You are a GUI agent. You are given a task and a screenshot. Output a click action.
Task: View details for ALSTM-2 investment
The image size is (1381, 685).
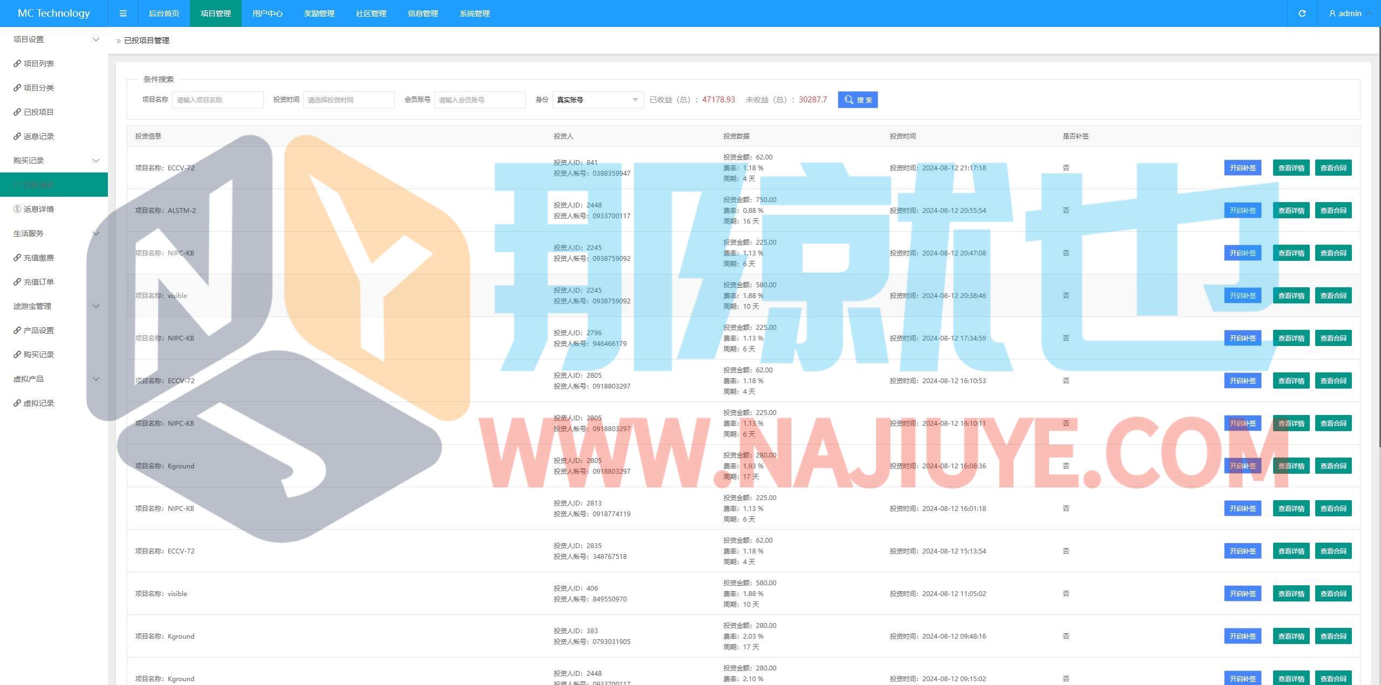point(1291,210)
